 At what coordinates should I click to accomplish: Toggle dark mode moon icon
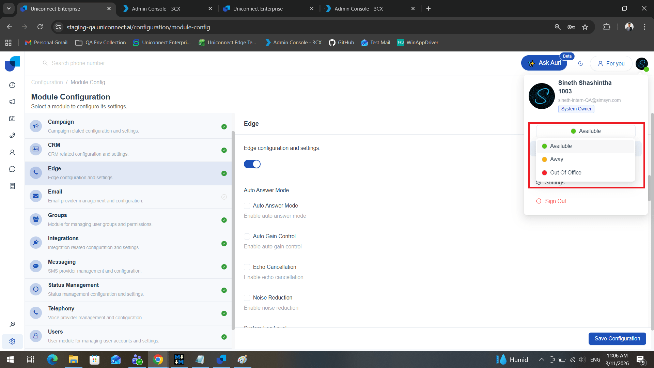pyautogui.click(x=581, y=63)
